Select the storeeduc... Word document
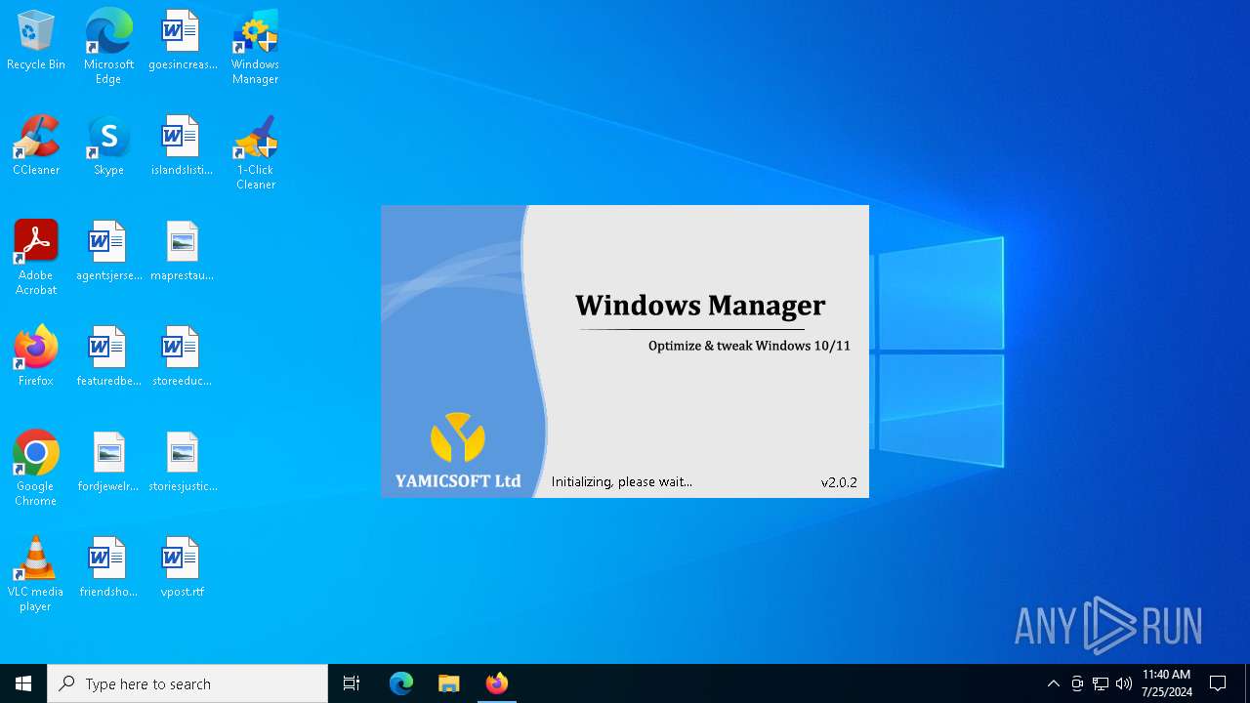1250x703 pixels. (x=183, y=357)
